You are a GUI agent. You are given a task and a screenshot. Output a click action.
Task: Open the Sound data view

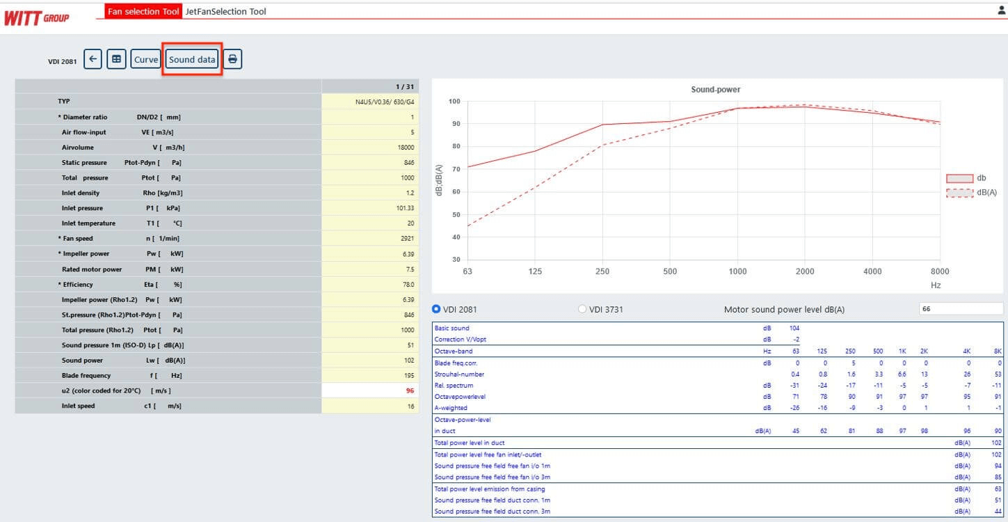point(192,59)
